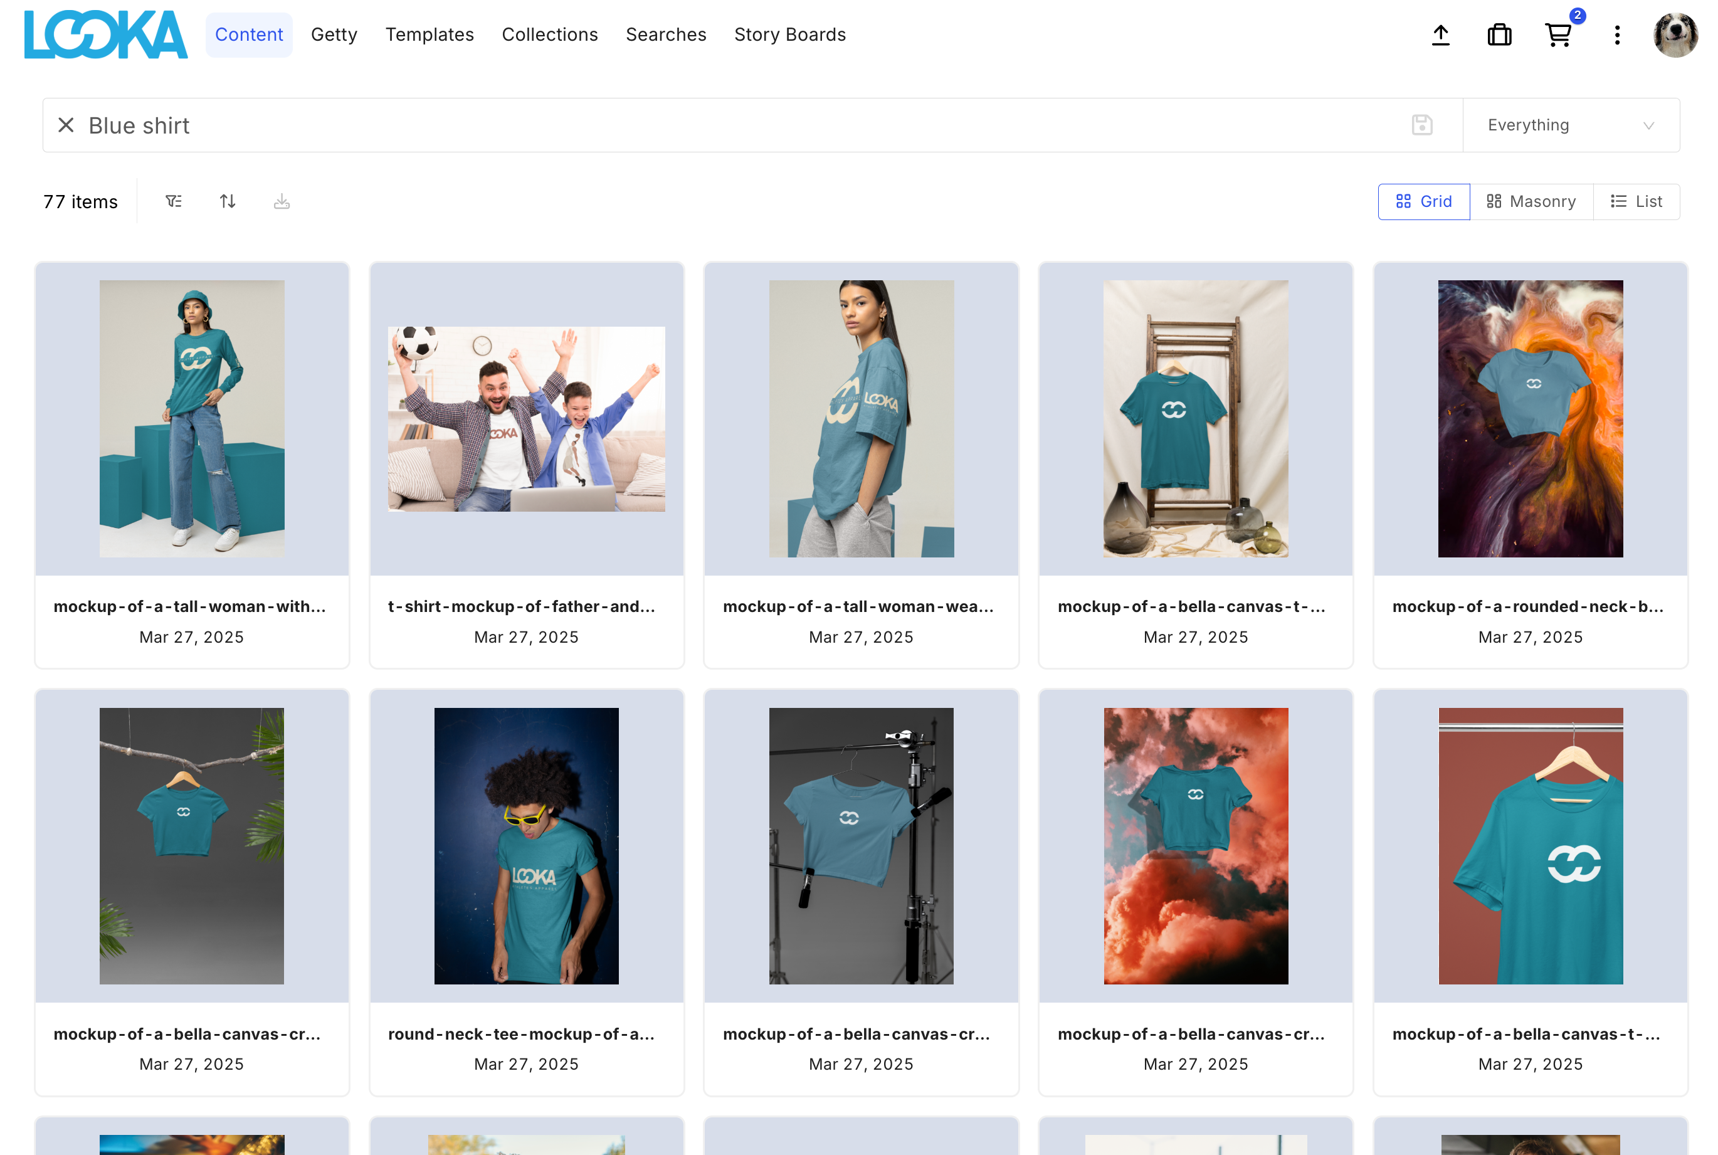Open the shopping cart
Viewport: 1718px width, 1155px height.
[x=1557, y=34]
